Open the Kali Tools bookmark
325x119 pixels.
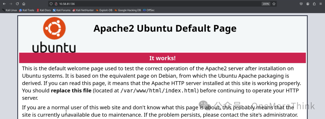click(x=26, y=10)
